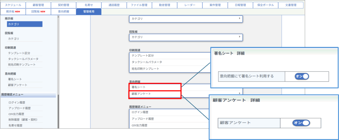Turn off the 顧客アンケート detail switch
Image resolution: width=339 pixels, height=140 pixels.
pos(301,123)
